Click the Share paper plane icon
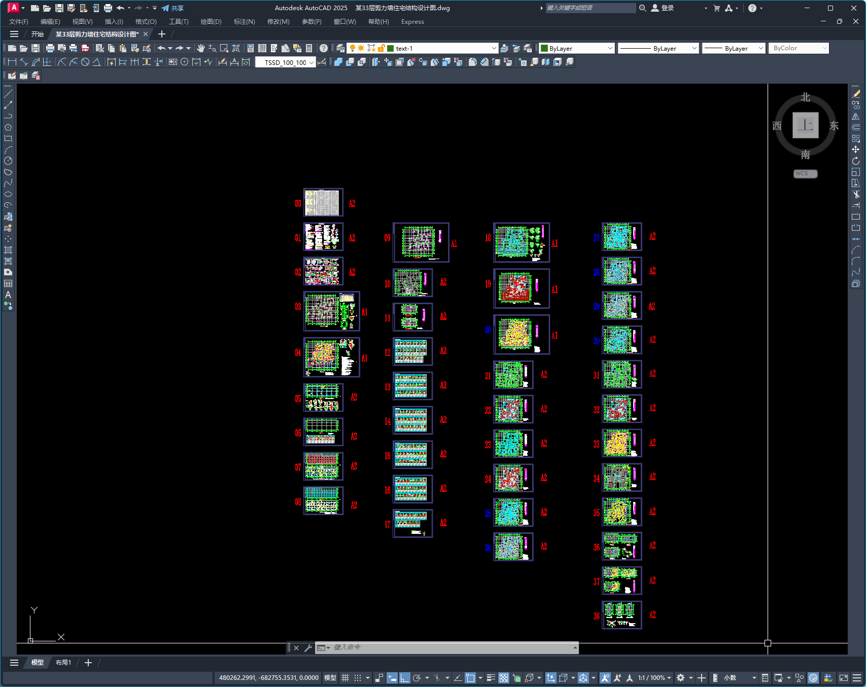This screenshot has width=866, height=687. click(x=165, y=8)
